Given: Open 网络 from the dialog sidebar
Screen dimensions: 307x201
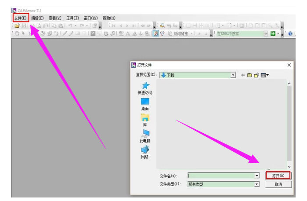Looking at the screenshot, I should 145,152.
